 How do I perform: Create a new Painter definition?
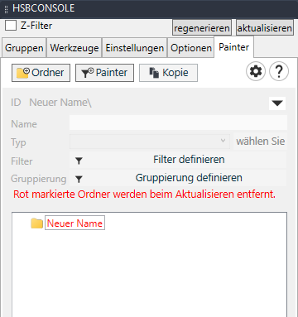tap(104, 73)
